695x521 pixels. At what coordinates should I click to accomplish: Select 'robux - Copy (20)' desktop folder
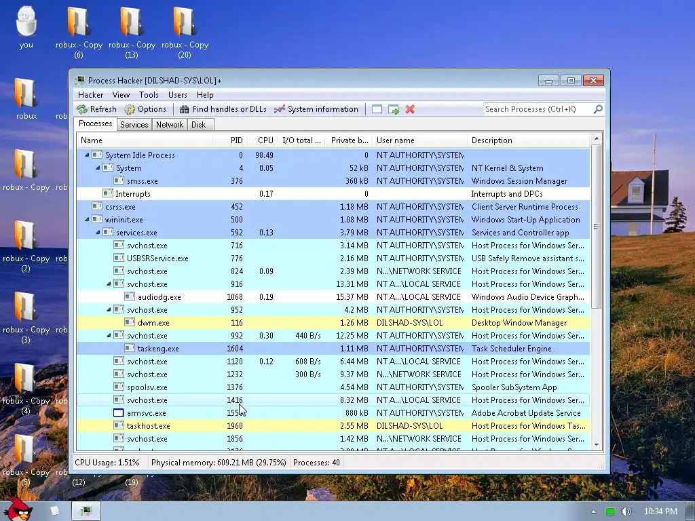click(185, 32)
